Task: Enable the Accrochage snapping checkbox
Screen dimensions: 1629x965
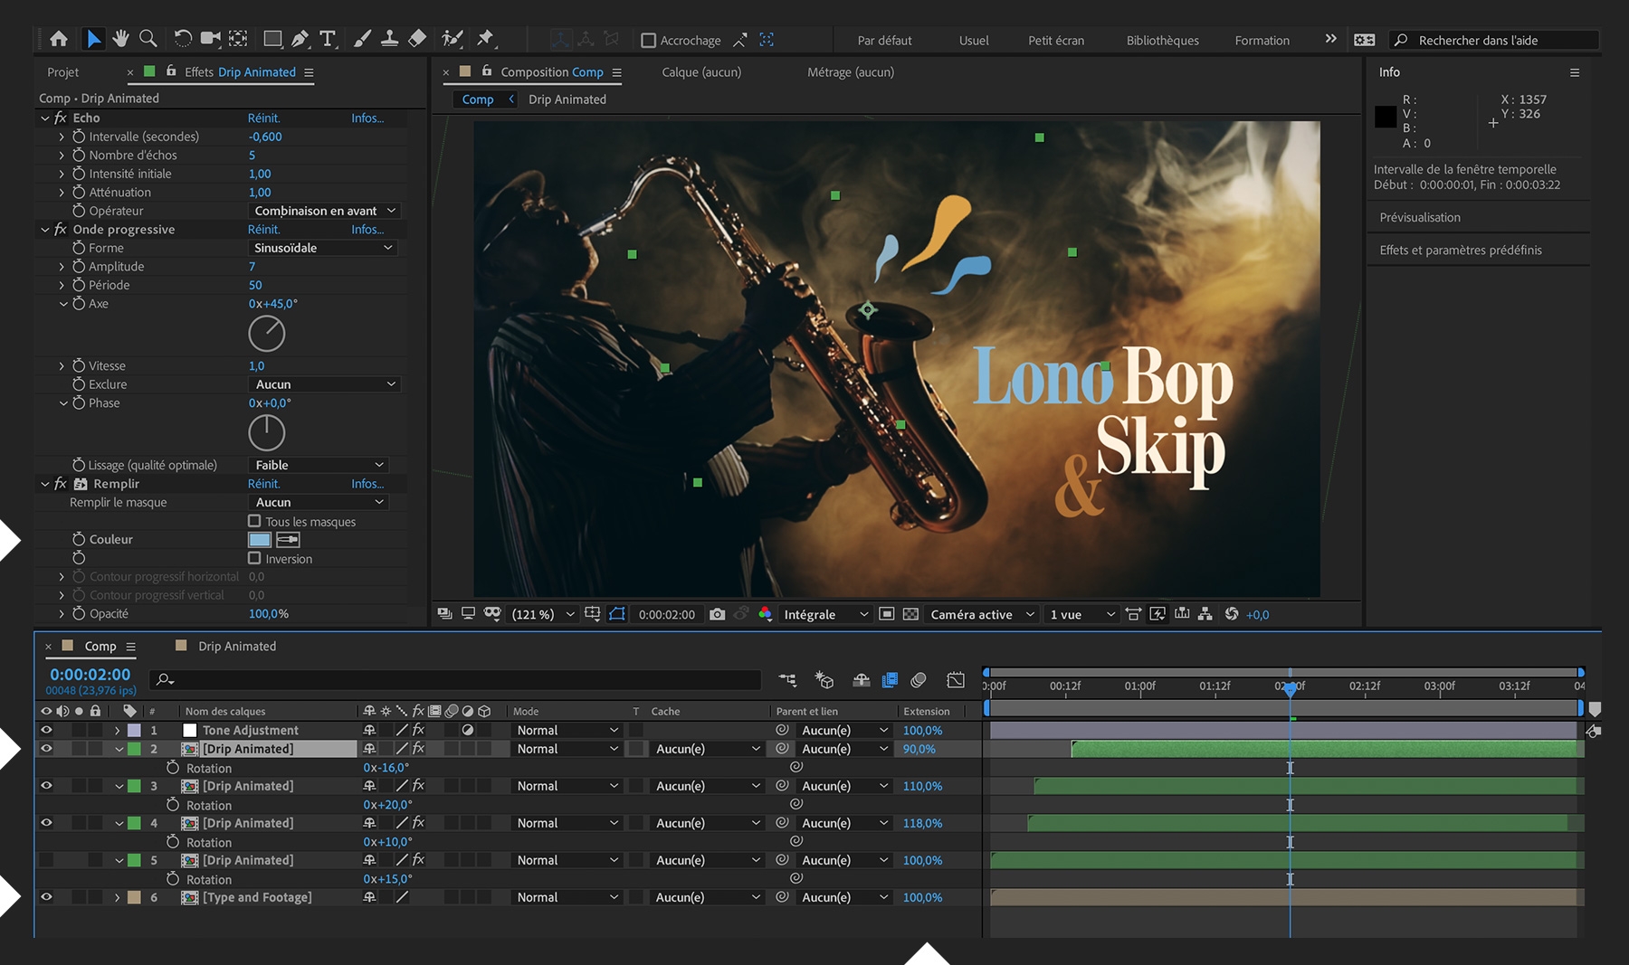Action: coord(648,41)
